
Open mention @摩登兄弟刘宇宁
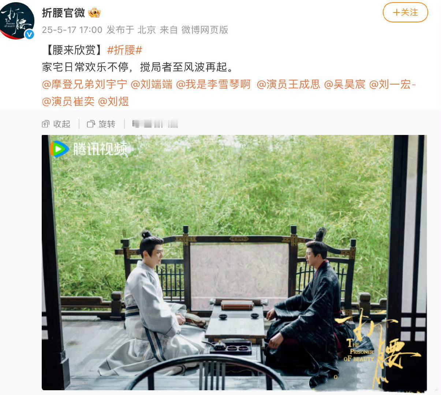tap(85, 84)
